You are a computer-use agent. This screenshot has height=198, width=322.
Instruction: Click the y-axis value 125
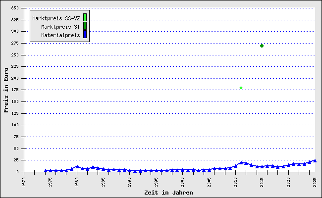[15, 113]
